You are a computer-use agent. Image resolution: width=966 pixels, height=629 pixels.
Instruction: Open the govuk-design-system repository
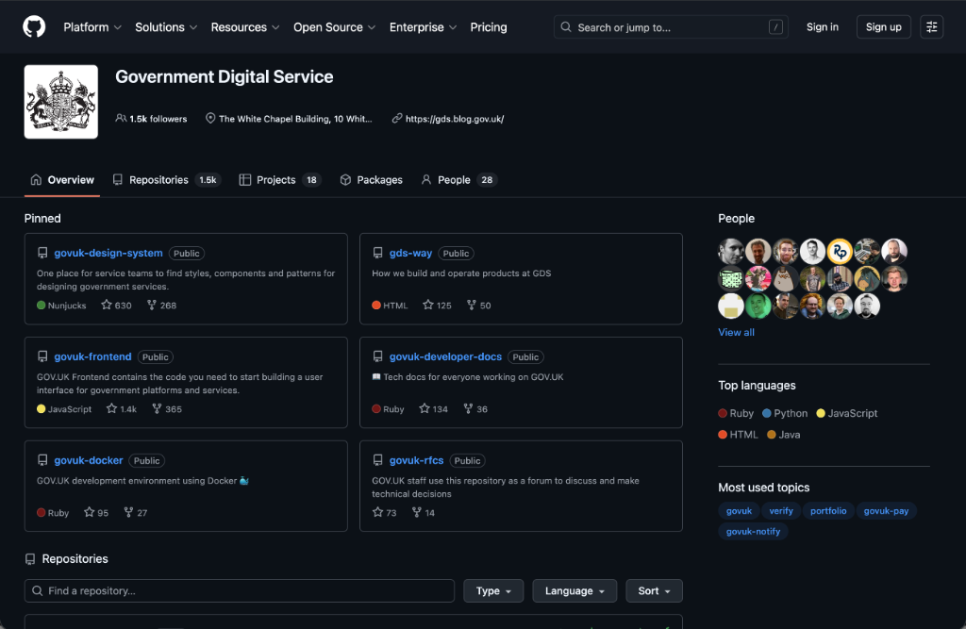(x=108, y=253)
